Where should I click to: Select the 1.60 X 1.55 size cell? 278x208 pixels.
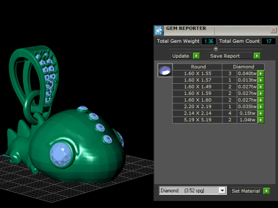pyautogui.click(x=197, y=73)
